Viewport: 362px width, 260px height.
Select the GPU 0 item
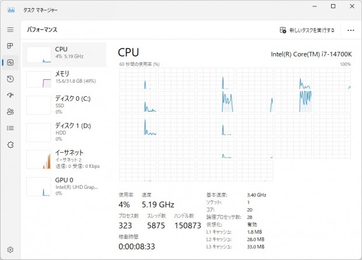click(64, 185)
